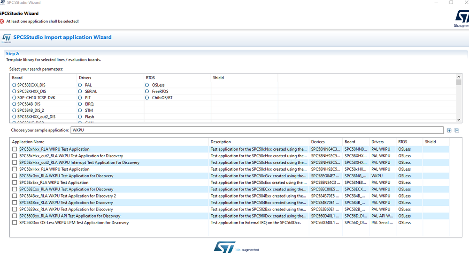
Task: Click the red error icon near message
Action: pos(2,22)
